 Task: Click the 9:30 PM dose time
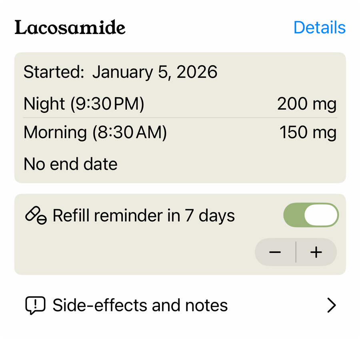[107, 104]
